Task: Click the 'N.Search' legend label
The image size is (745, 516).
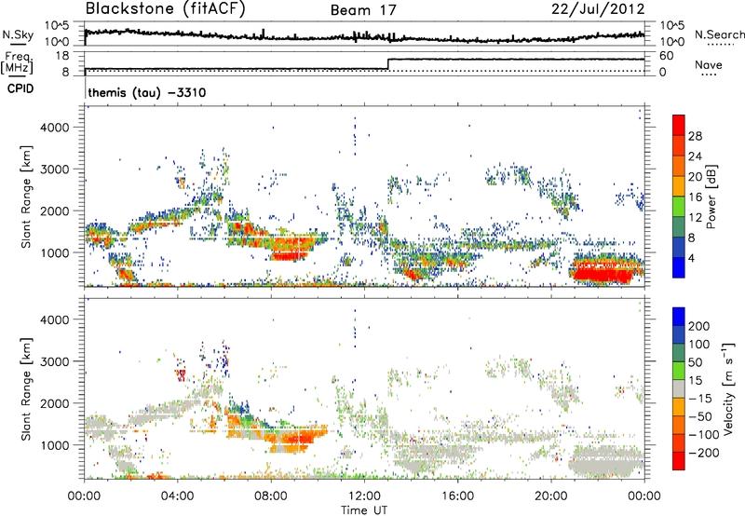Action: (x=720, y=34)
